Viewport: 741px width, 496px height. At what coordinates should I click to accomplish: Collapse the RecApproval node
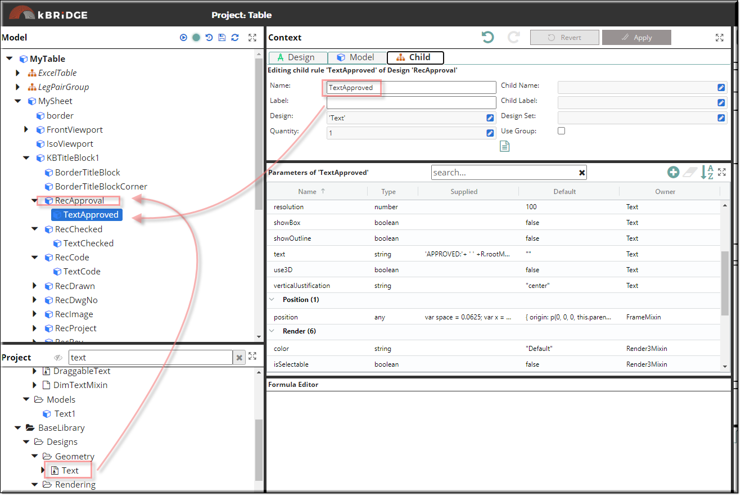coord(35,201)
